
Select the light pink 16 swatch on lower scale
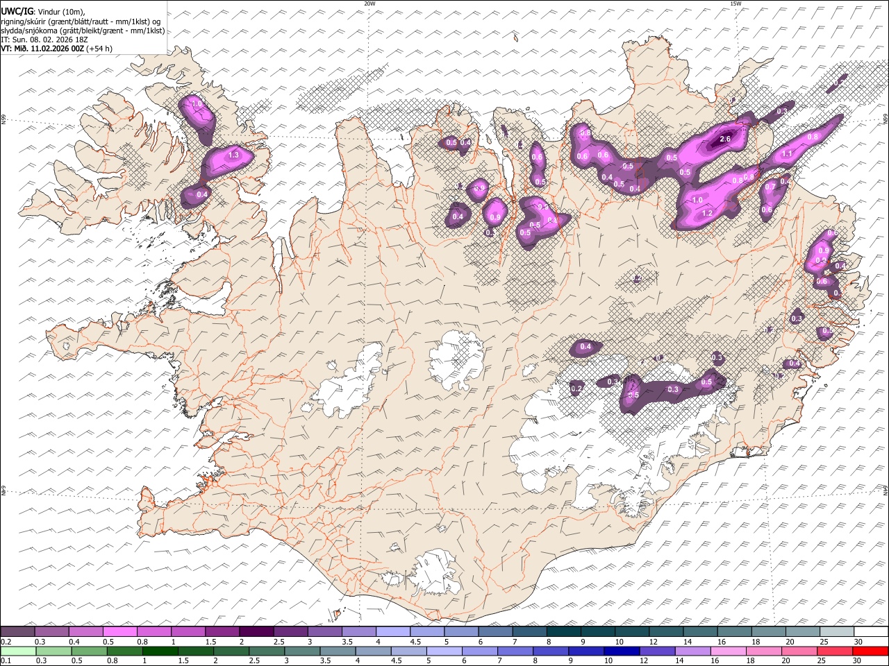point(728,651)
